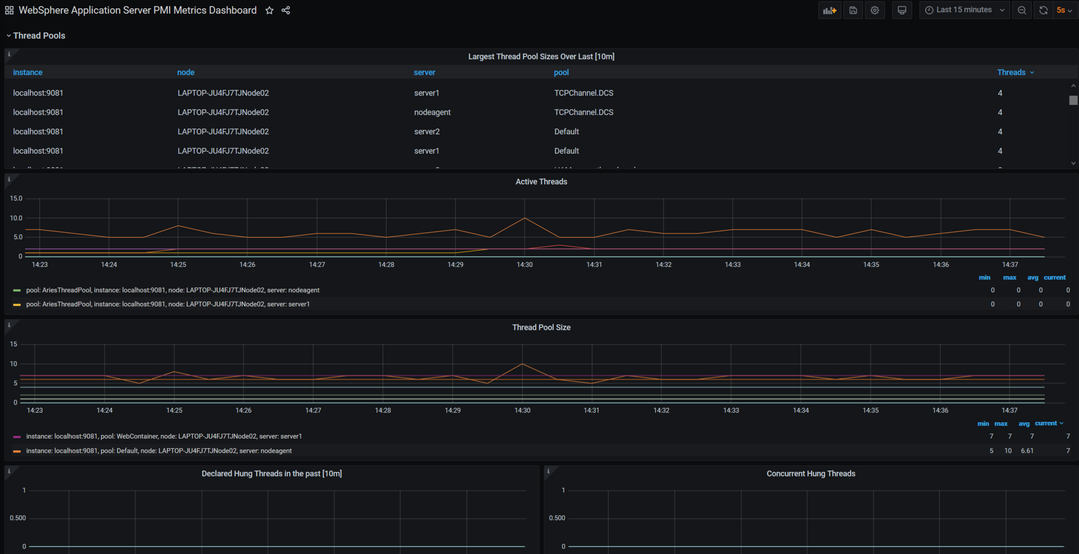Sort table by Threads column
This screenshot has width=1079, height=554.
[x=1011, y=72]
